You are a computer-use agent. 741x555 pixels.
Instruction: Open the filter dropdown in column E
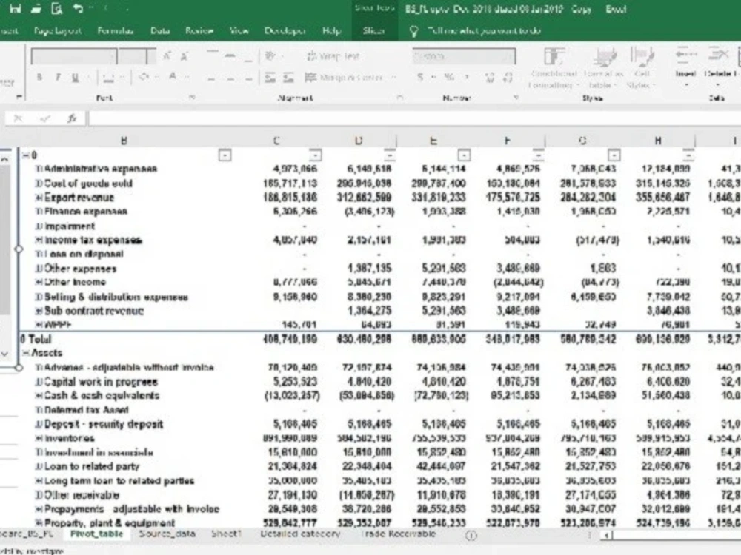[x=464, y=155]
